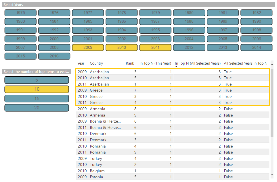Viewport: 277px width, 182px height.
Task: Select the 2011 Greece table row
Action: click(173, 102)
